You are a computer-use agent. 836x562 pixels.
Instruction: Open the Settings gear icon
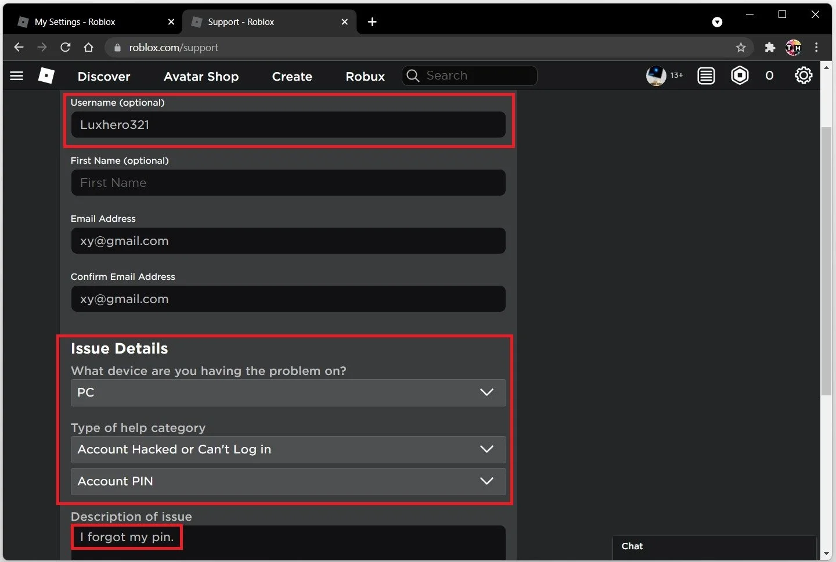pyautogui.click(x=803, y=75)
